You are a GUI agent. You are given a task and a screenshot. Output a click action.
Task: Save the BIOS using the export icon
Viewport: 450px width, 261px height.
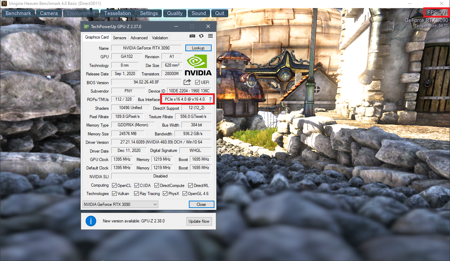pos(187,82)
